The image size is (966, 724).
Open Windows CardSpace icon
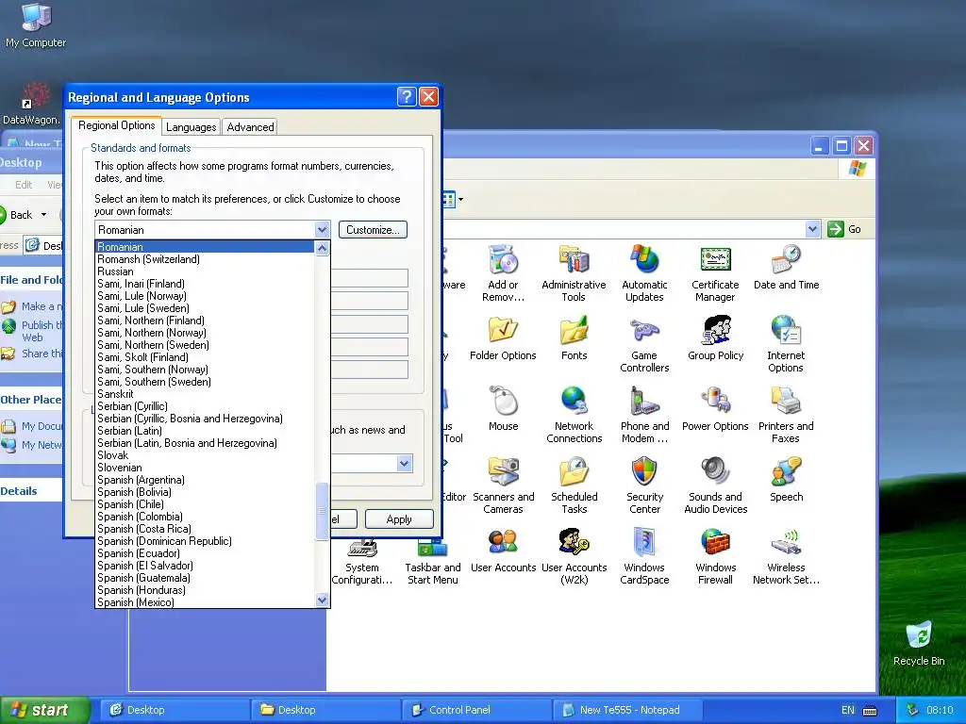(644, 556)
